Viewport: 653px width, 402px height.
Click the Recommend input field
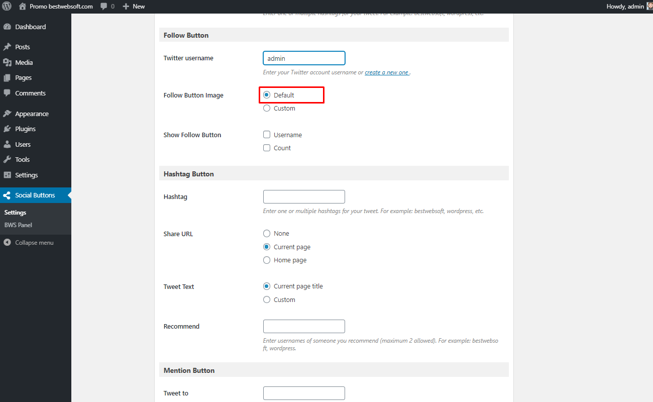(x=304, y=326)
